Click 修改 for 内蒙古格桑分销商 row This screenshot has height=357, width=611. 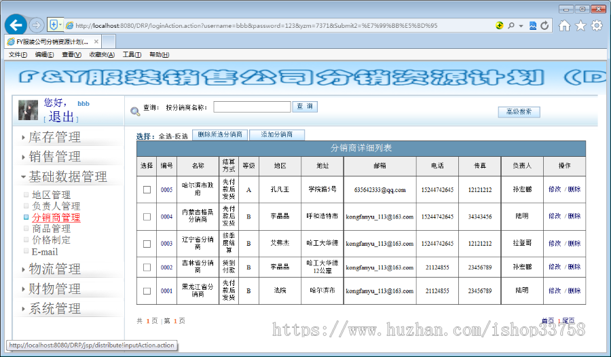click(x=555, y=216)
